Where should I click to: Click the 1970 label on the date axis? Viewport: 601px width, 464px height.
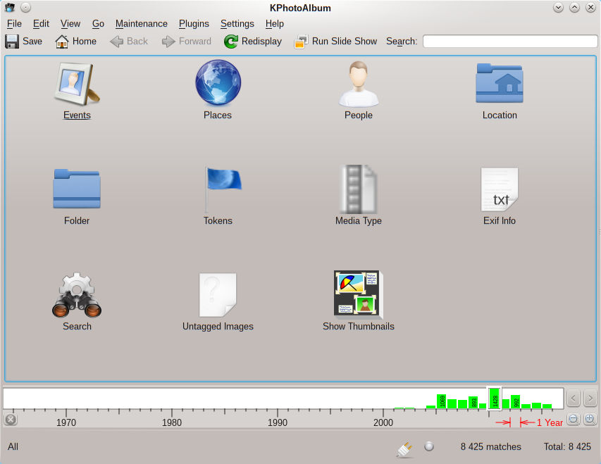(x=66, y=422)
